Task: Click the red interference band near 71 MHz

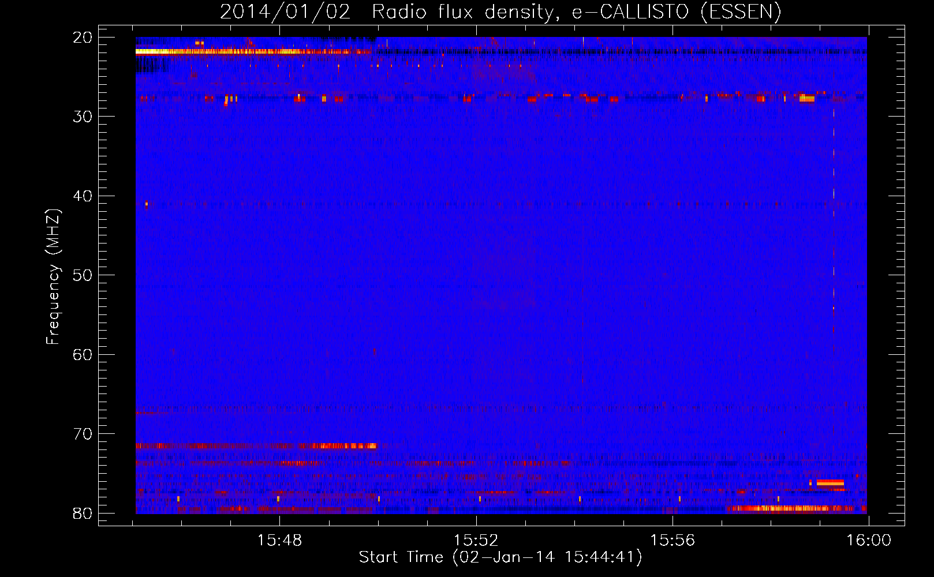Action: [256, 446]
